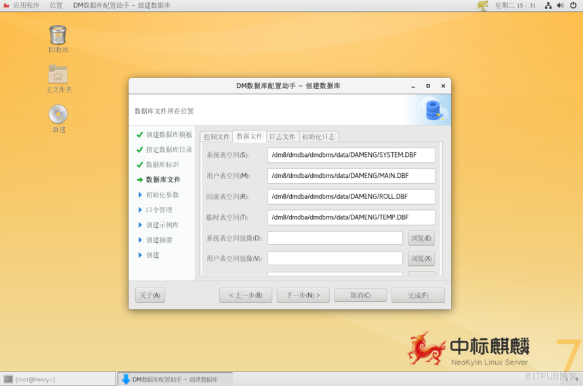Click the 用户表空间 MAIN.DBF path field
The image size is (583, 386).
coord(351,176)
